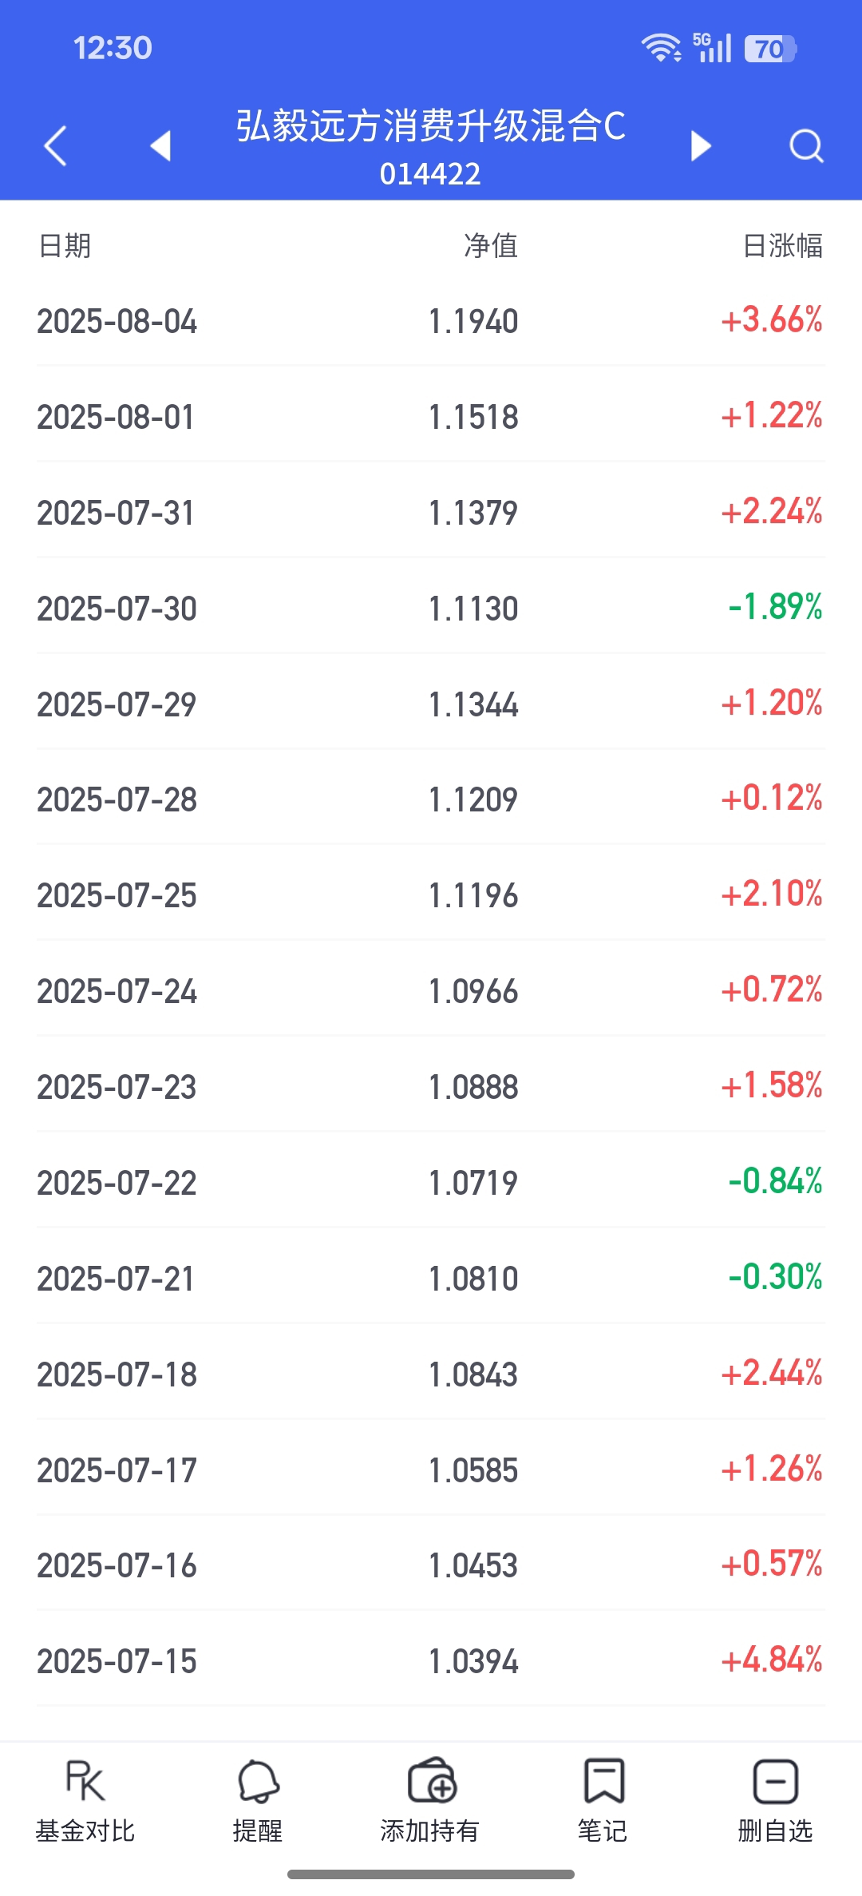The width and height of the screenshot is (862, 1896).
Task: Select the 2025-07-30 row showing -1.89%
Action: pyautogui.click(x=431, y=609)
